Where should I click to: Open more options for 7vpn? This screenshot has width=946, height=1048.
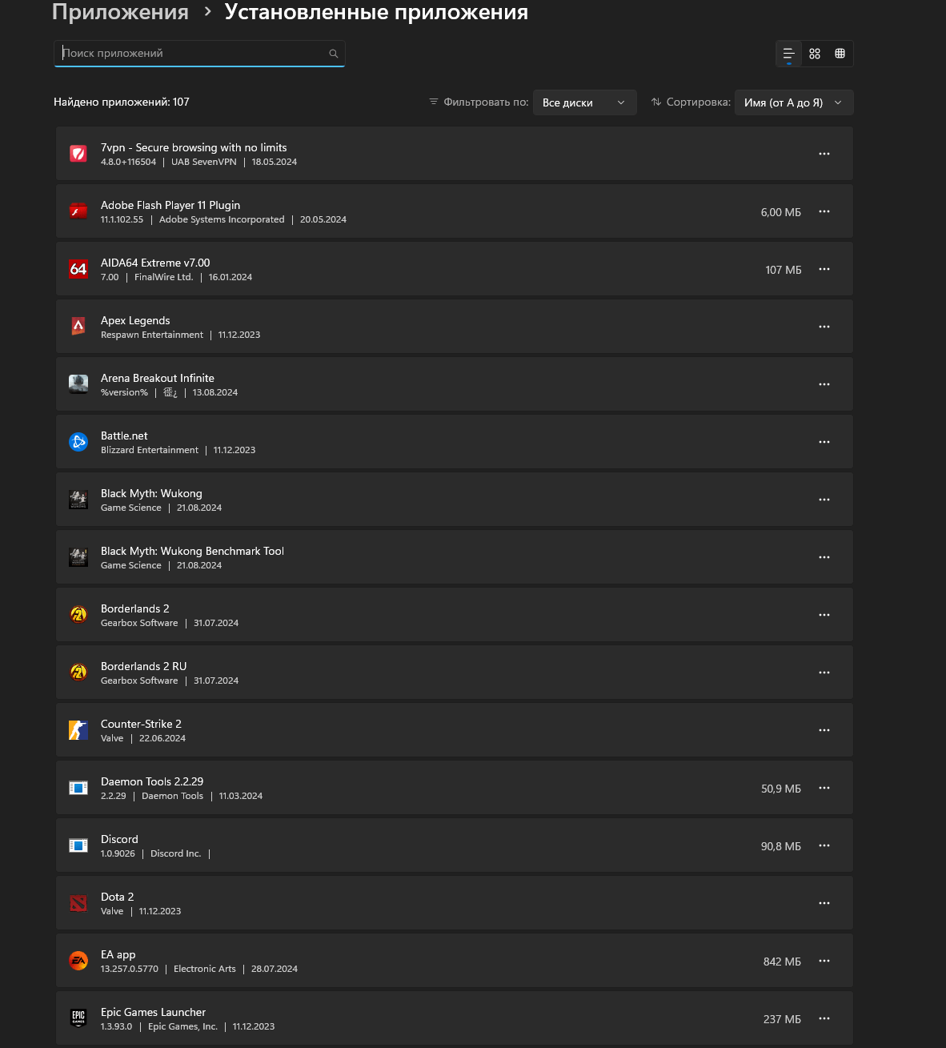tap(824, 154)
